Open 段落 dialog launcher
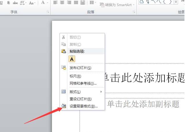 tap(134, 12)
